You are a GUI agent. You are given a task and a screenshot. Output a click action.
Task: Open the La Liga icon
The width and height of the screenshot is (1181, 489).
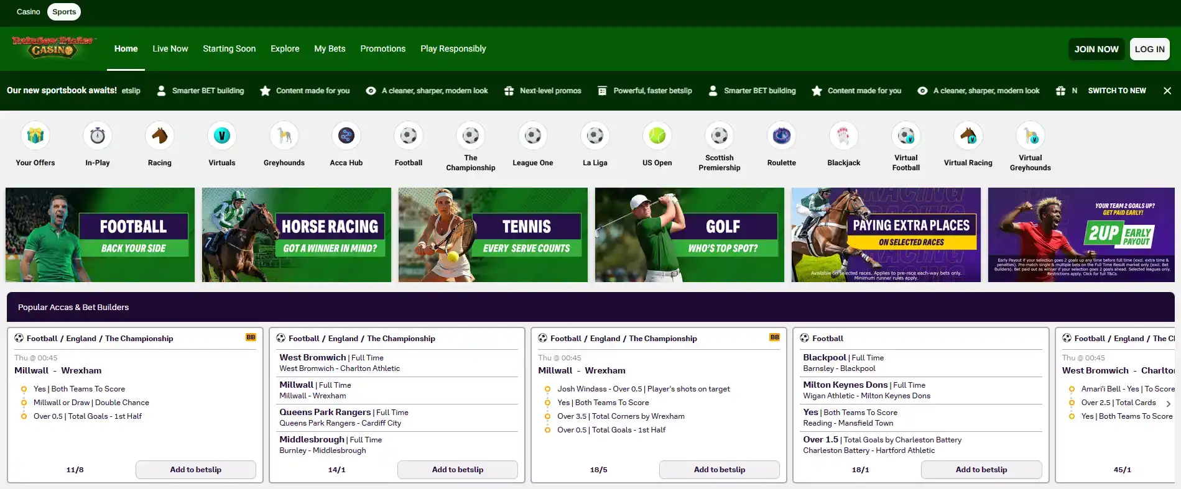(x=595, y=135)
